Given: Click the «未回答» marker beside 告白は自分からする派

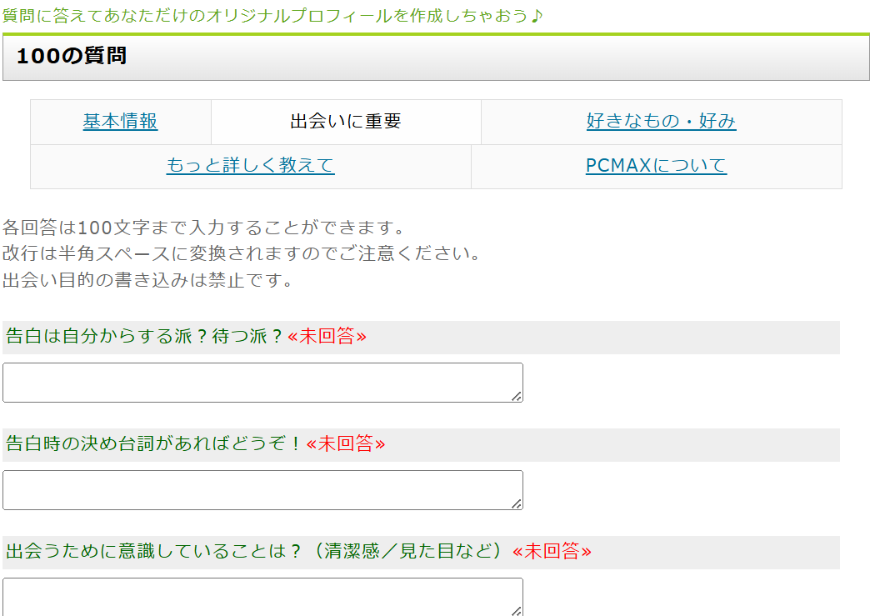Looking at the screenshot, I should coord(327,337).
